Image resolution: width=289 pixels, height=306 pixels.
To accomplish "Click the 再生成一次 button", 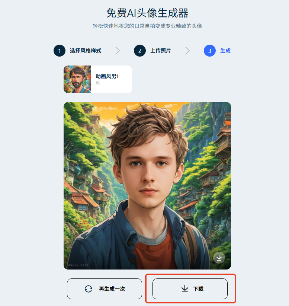I will [105, 289].
